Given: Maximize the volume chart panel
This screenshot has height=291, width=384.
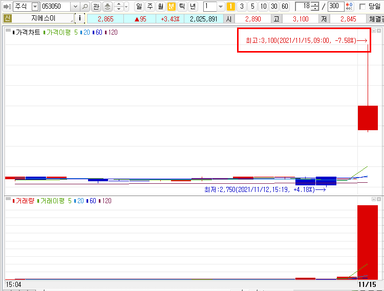Looking at the screenshot, I should pyautogui.click(x=374, y=199).
